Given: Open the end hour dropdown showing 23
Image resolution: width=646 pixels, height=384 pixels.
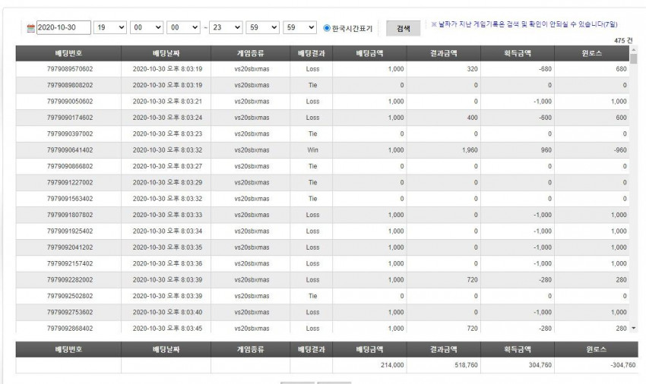Looking at the screenshot, I should (x=226, y=27).
